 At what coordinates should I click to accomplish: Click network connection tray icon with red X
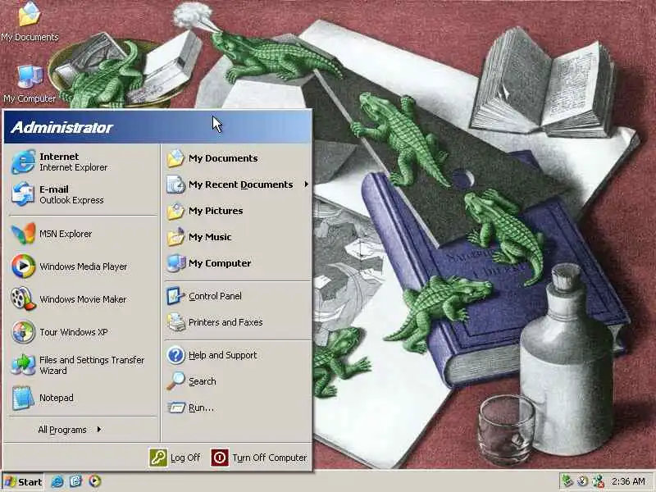click(599, 481)
